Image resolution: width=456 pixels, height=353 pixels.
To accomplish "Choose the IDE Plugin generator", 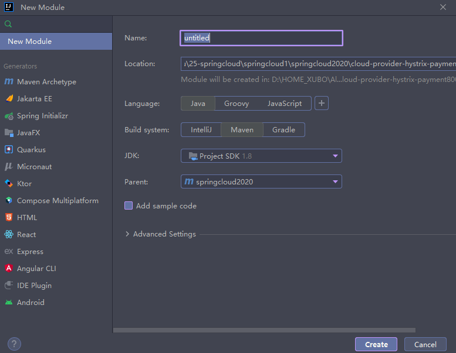I will pos(56,286).
